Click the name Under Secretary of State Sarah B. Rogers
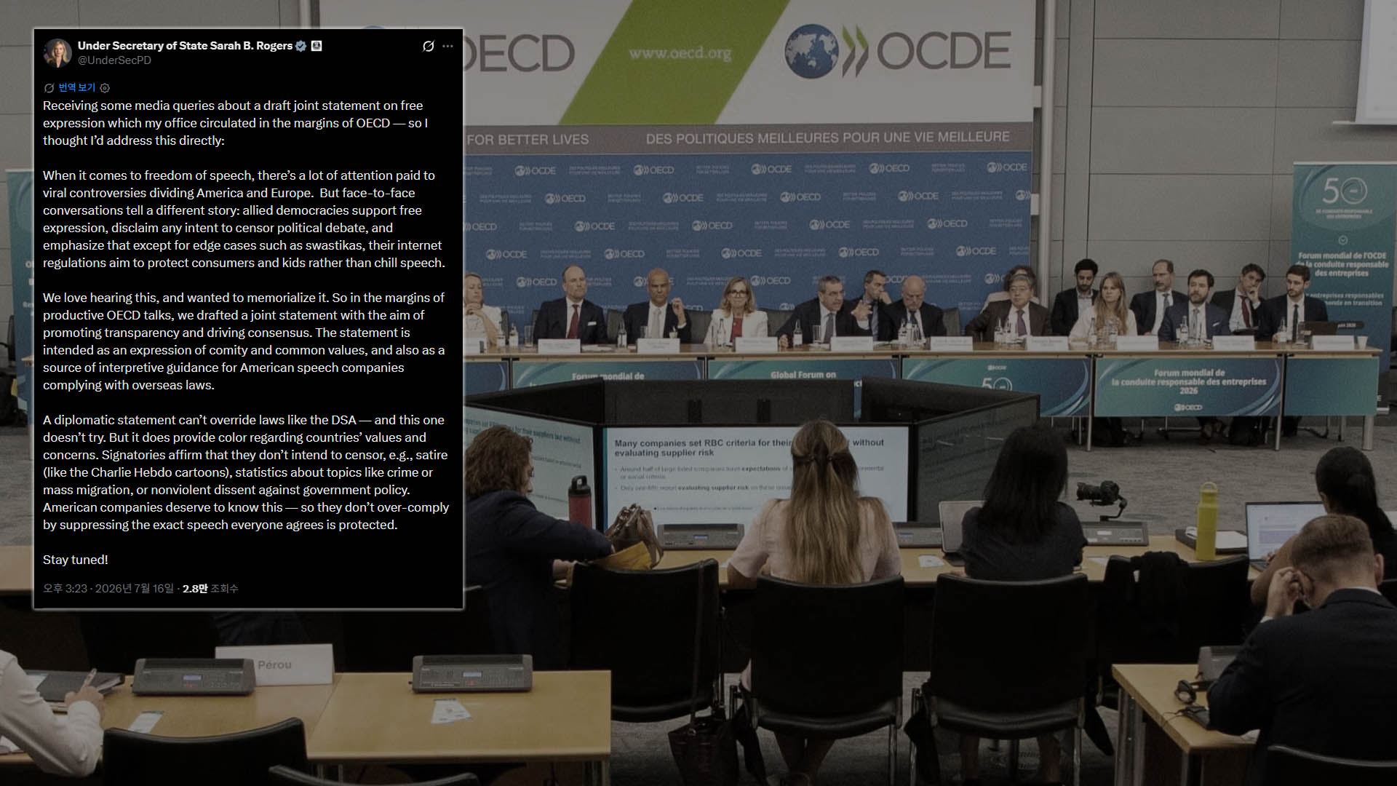 [185, 46]
